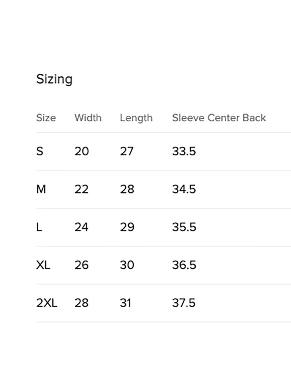Click the Sizing heading
The width and height of the screenshot is (291, 388).
(x=54, y=79)
